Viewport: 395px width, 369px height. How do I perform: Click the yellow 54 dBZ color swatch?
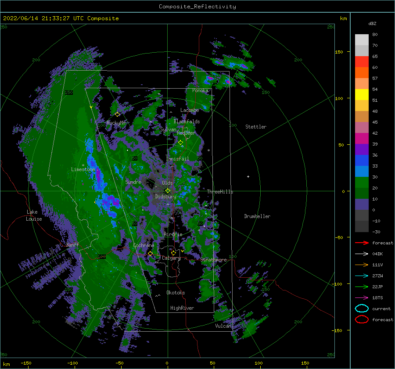coord(362,94)
